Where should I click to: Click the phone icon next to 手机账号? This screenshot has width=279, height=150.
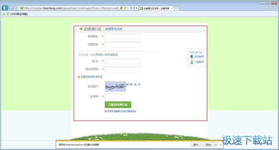[192, 57]
